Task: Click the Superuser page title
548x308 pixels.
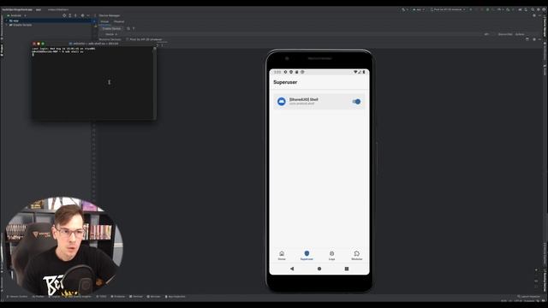Action: 285,82
